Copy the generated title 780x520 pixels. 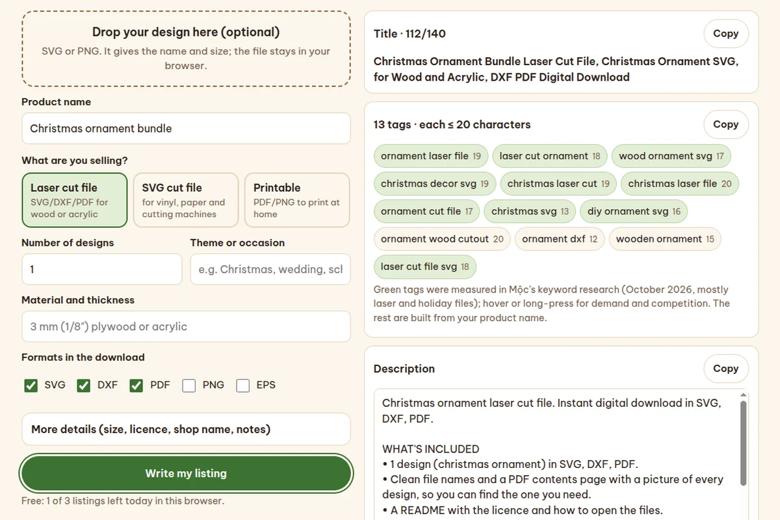click(725, 34)
